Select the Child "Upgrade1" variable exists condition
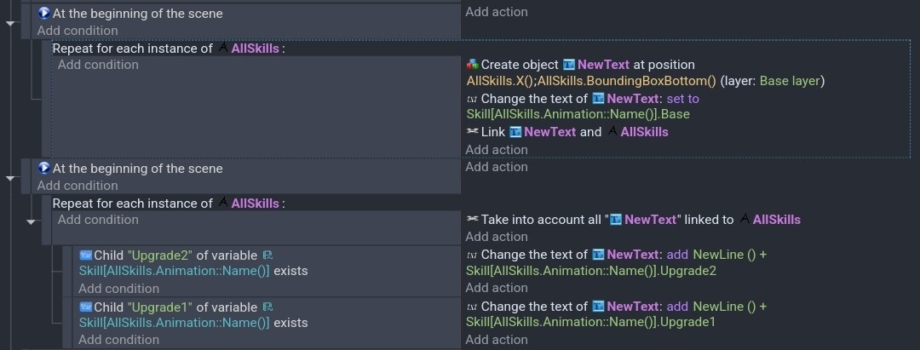The image size is (920, 350). point(267,315)
